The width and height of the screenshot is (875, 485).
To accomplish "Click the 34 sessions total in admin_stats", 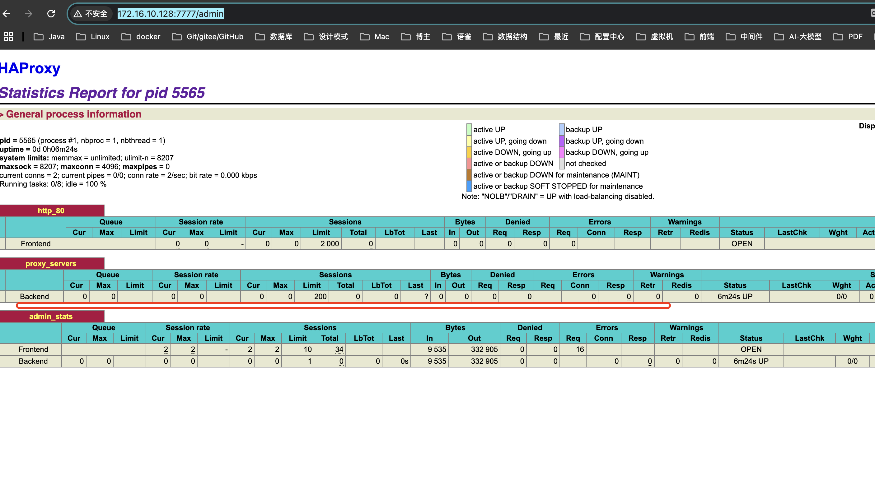I will [x=339, y=349].
